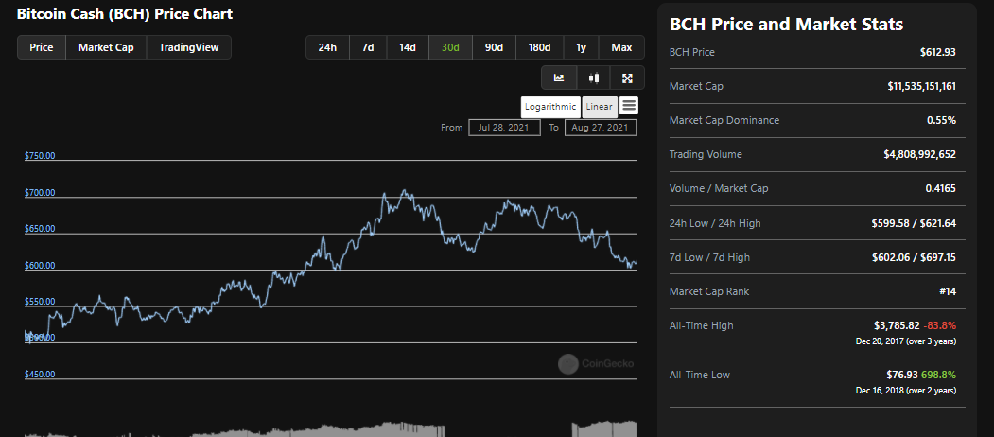Set the chart range to 180d
This screenshot has height=437, width=994.
[539, 47]
